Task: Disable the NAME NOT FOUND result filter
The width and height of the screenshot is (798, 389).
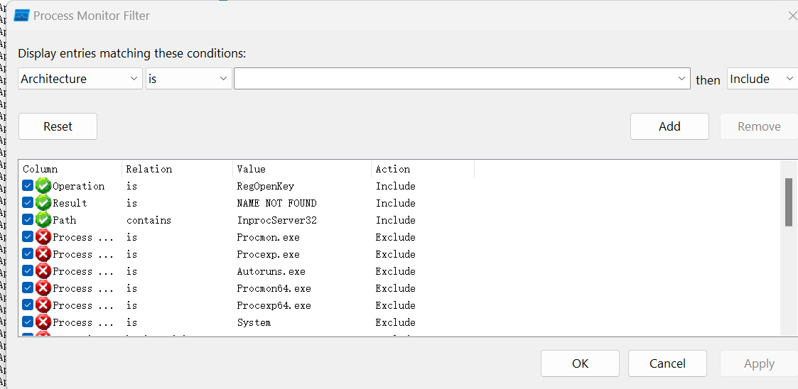Action: pyautogui.click(x=28, y=203)
